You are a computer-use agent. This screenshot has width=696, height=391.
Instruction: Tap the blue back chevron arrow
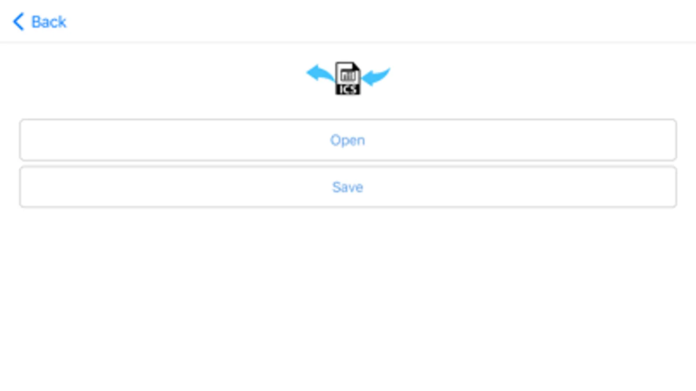click(18, 21)
